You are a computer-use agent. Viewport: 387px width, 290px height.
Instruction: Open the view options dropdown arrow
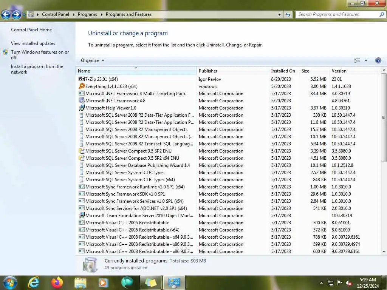click(x=366, y=60)
